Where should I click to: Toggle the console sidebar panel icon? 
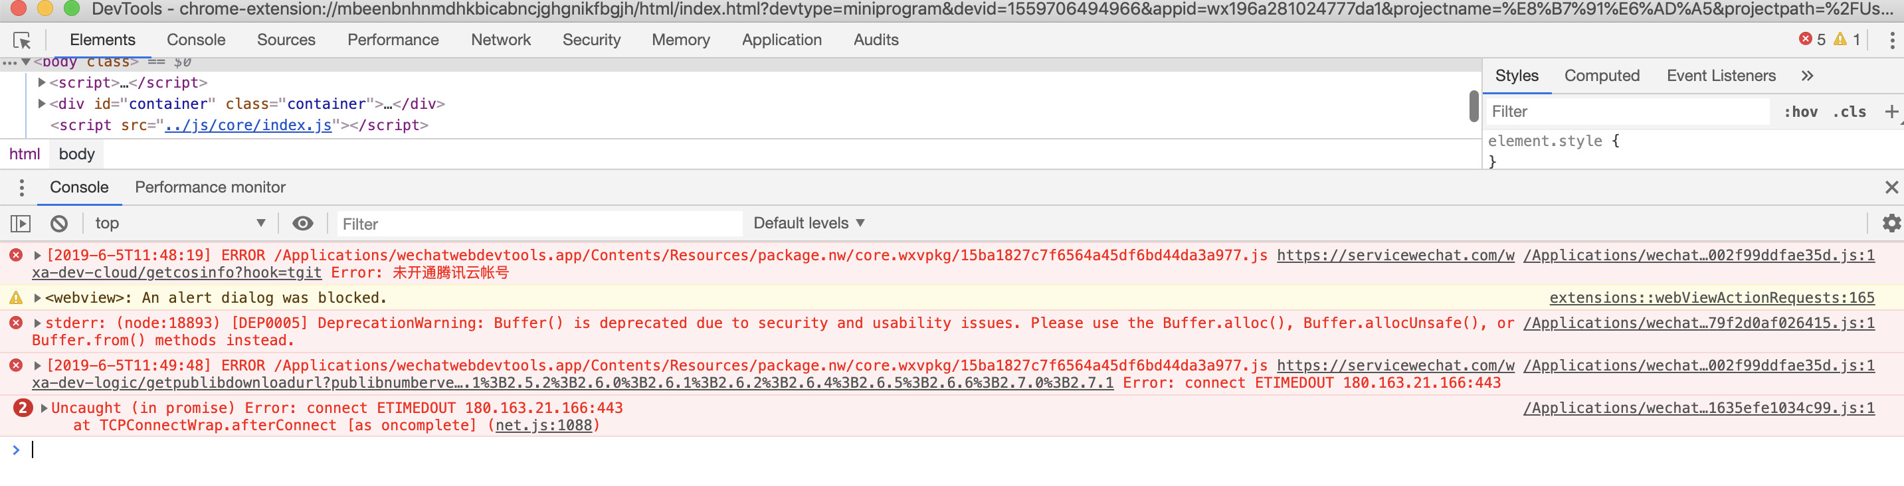pyautogui.click(x=21, y=223)
